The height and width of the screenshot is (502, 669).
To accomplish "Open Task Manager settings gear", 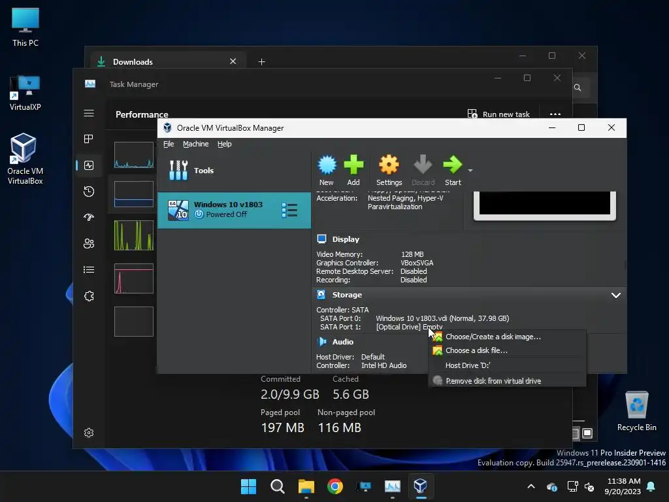I will point(89,433).
